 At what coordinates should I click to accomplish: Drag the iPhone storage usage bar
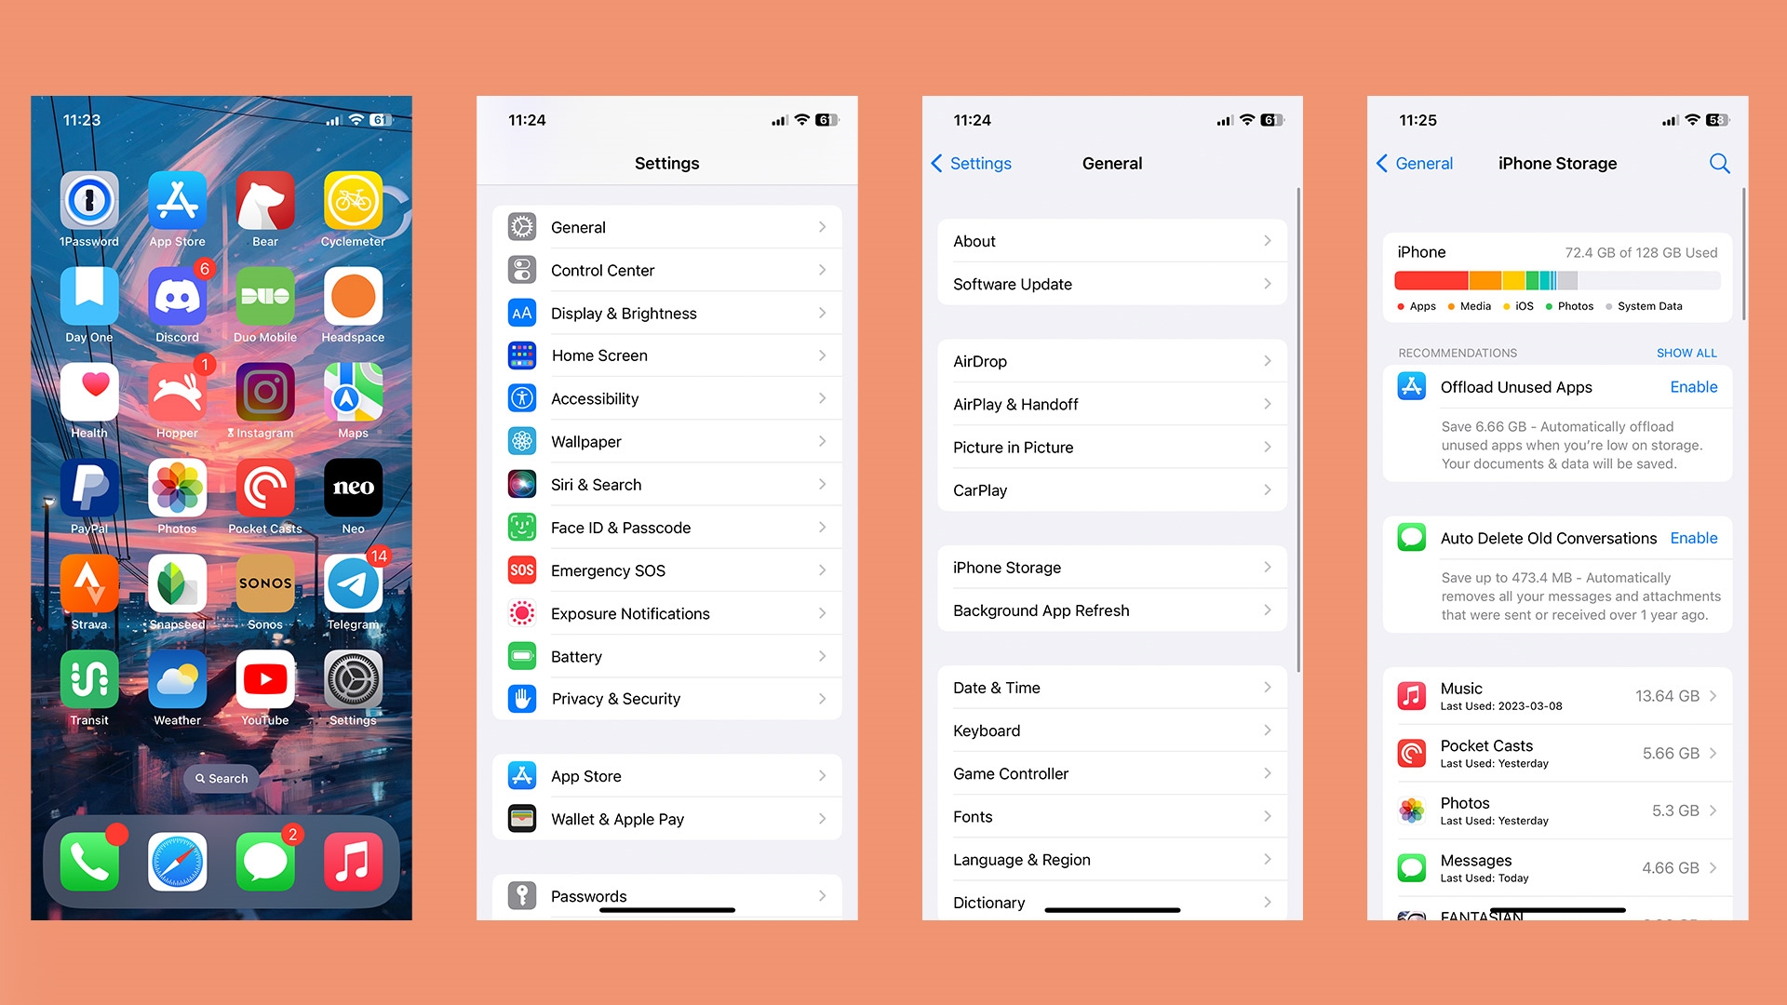tap(1557, 280)
